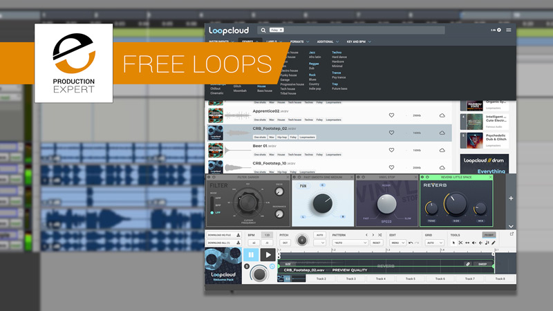Screen dimensions: 553x311
Task: Collapse the Genres dropdown
Action: pos(250,41)
